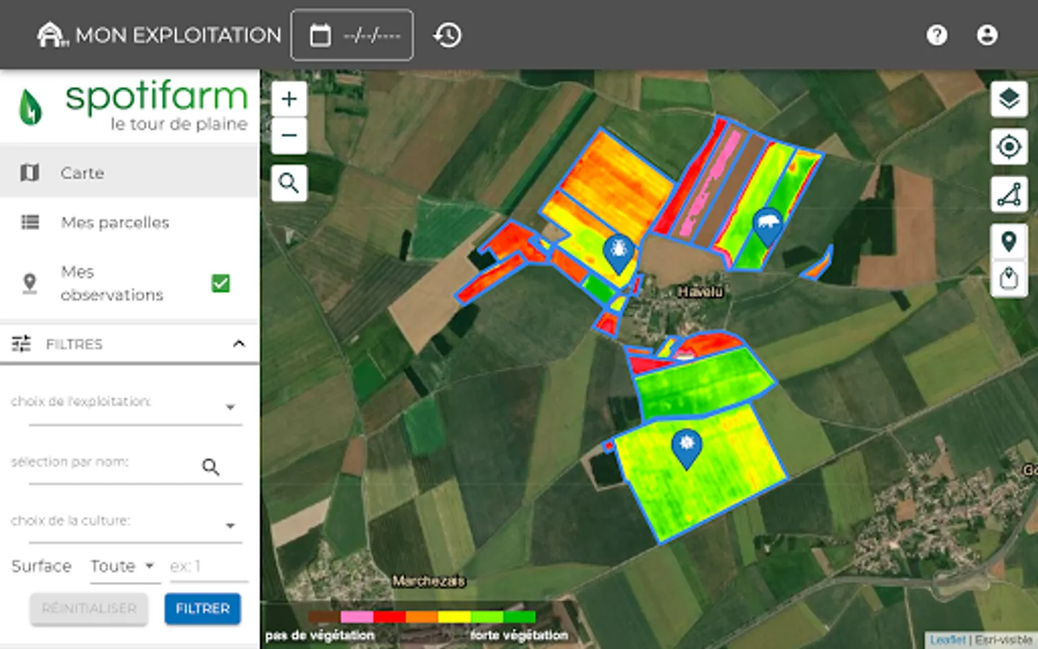Image resolution: width=1038 pixels, height=649 pixels.
Task: Click the FILTRER button
Action: coord(203,609)
